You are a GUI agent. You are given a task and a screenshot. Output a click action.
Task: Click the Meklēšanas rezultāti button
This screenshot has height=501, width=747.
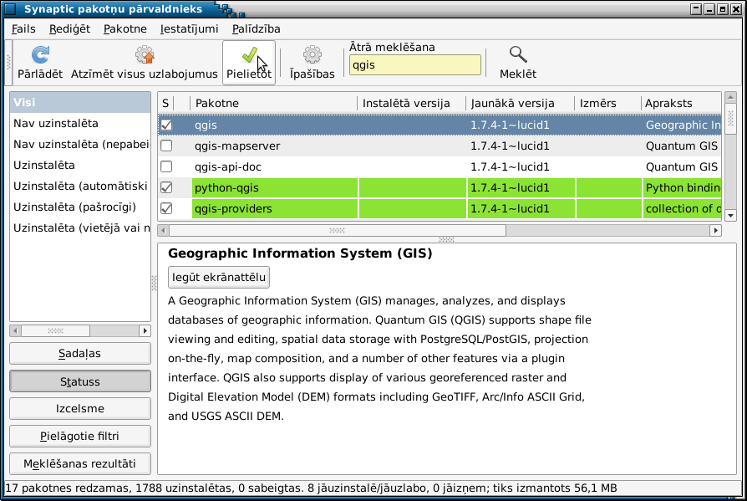click(x=80, y=464)
